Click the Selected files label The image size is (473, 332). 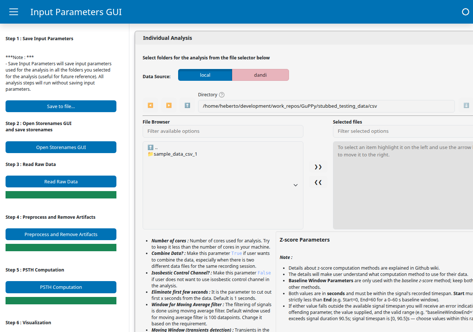(x=347, y=122)
